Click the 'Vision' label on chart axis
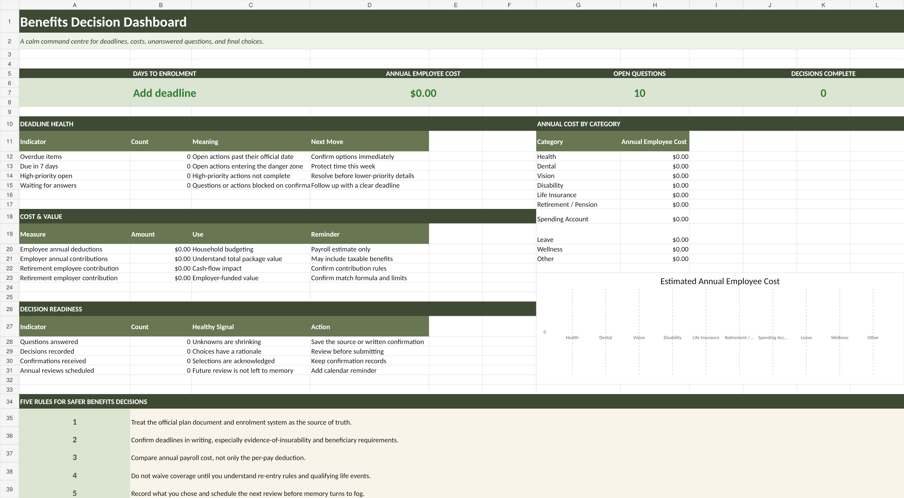 tap(639, 338)
